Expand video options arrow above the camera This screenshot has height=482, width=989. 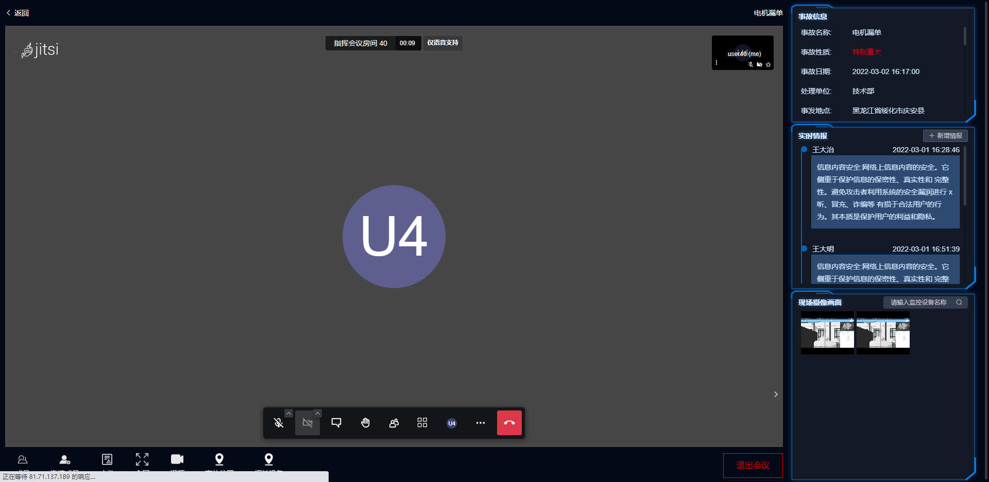[x=318, y=413]
